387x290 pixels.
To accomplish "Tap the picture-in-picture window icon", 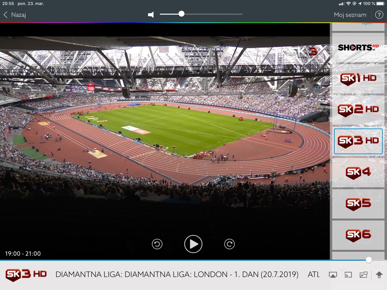I will (363, 275).
